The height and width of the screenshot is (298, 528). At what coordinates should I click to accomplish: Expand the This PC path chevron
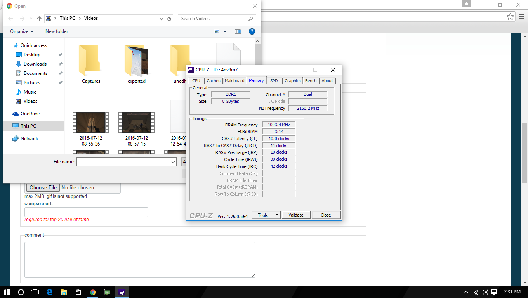80,18
